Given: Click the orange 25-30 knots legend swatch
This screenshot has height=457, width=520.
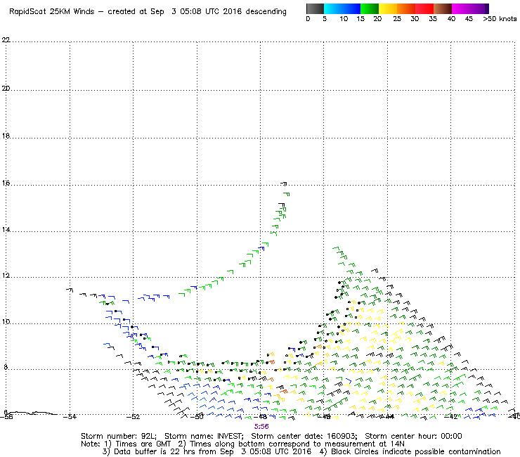Looking at the screenshot, I should 406,8.
